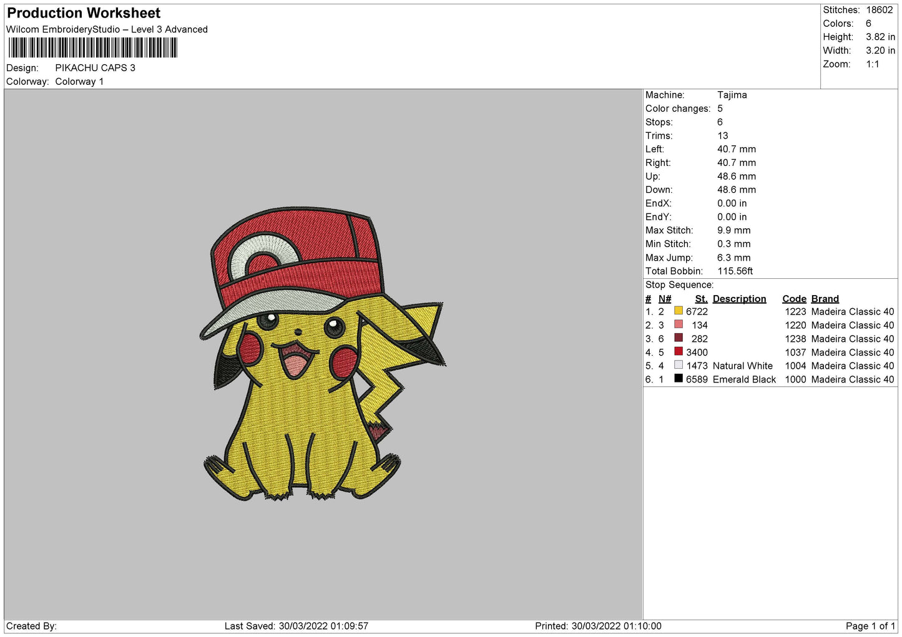Image resolution: width=902 pixels, height=637 pixels.
Task: Click the Production Worksheet title
Action: click(x=84, y=13)
